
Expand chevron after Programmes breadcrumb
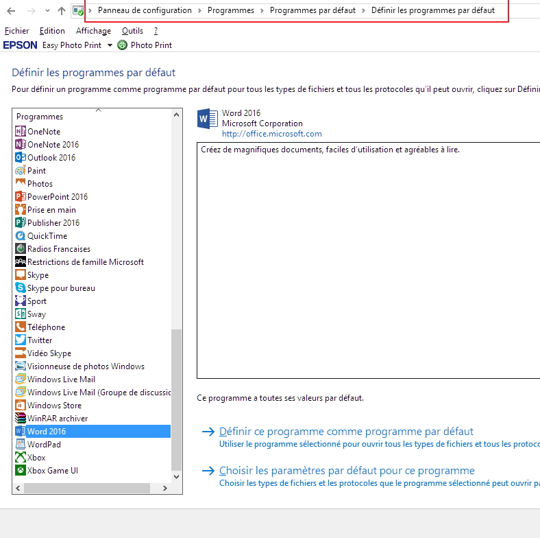click(x=262, y=11)
